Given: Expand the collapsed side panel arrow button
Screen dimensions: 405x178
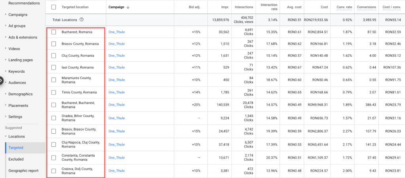Looking at the screenshot, I should (x=1, y=80).
